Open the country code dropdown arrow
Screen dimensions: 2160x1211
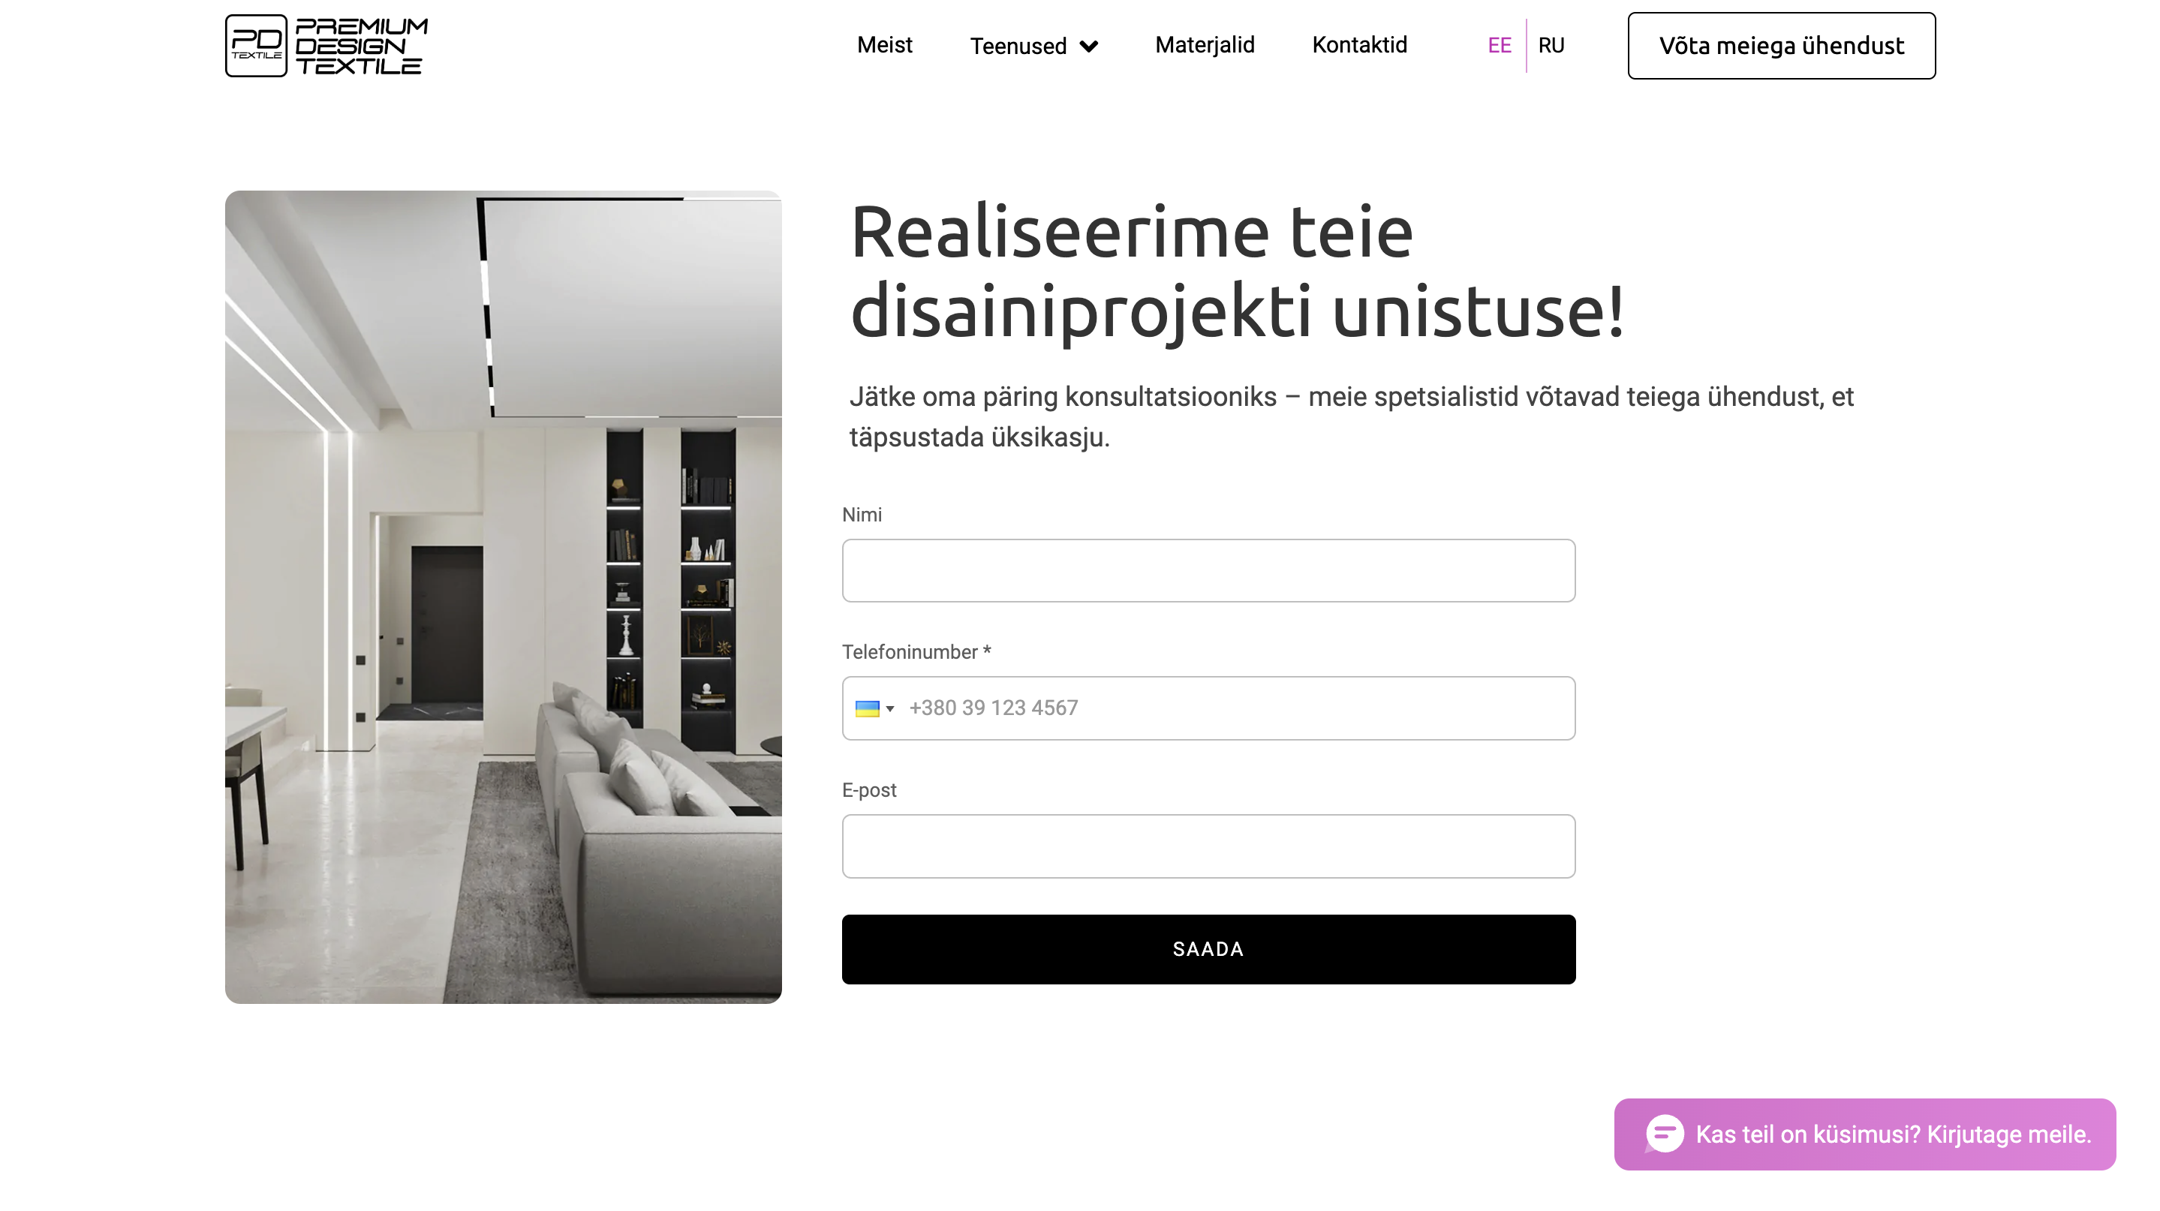click(889, 709)
